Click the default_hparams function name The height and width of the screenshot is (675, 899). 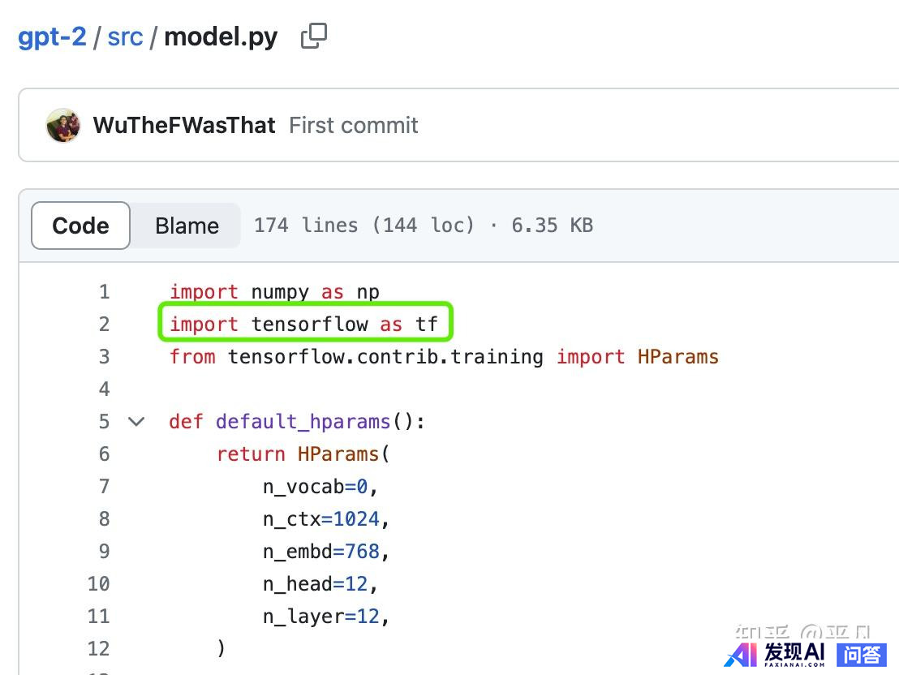pos(303,422)
